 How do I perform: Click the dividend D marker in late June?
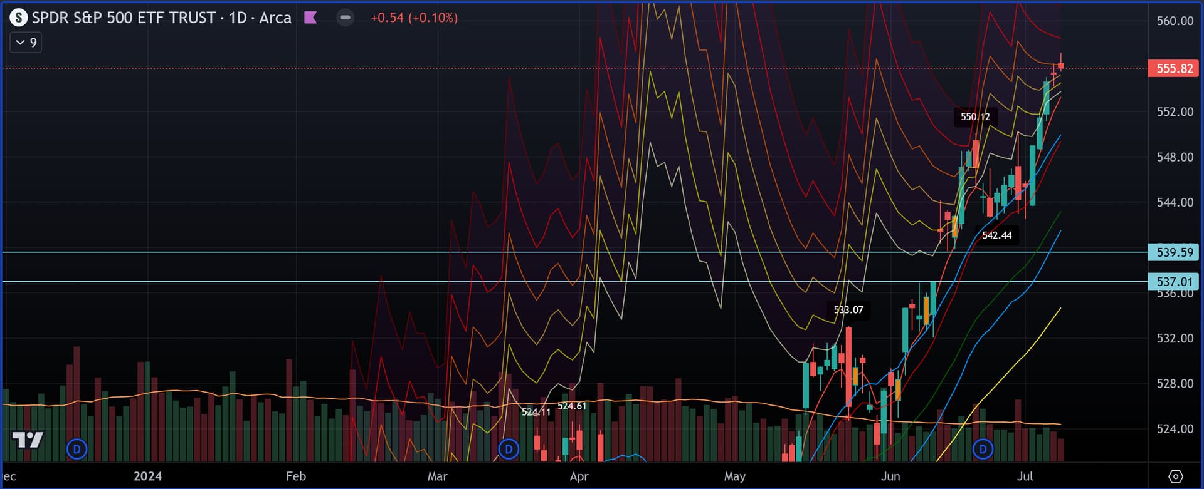click(x=983, y=449)
